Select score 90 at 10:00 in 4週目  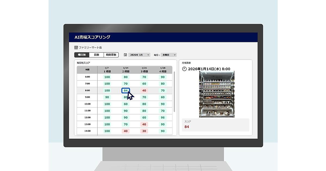coord(162,104)
